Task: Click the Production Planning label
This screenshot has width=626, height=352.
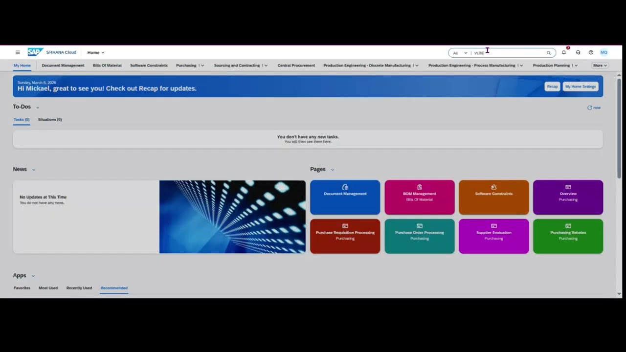Action: 551,66
